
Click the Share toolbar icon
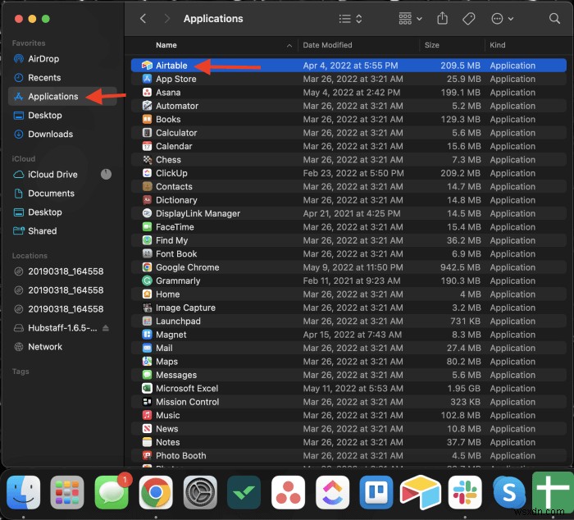[442, 18]
